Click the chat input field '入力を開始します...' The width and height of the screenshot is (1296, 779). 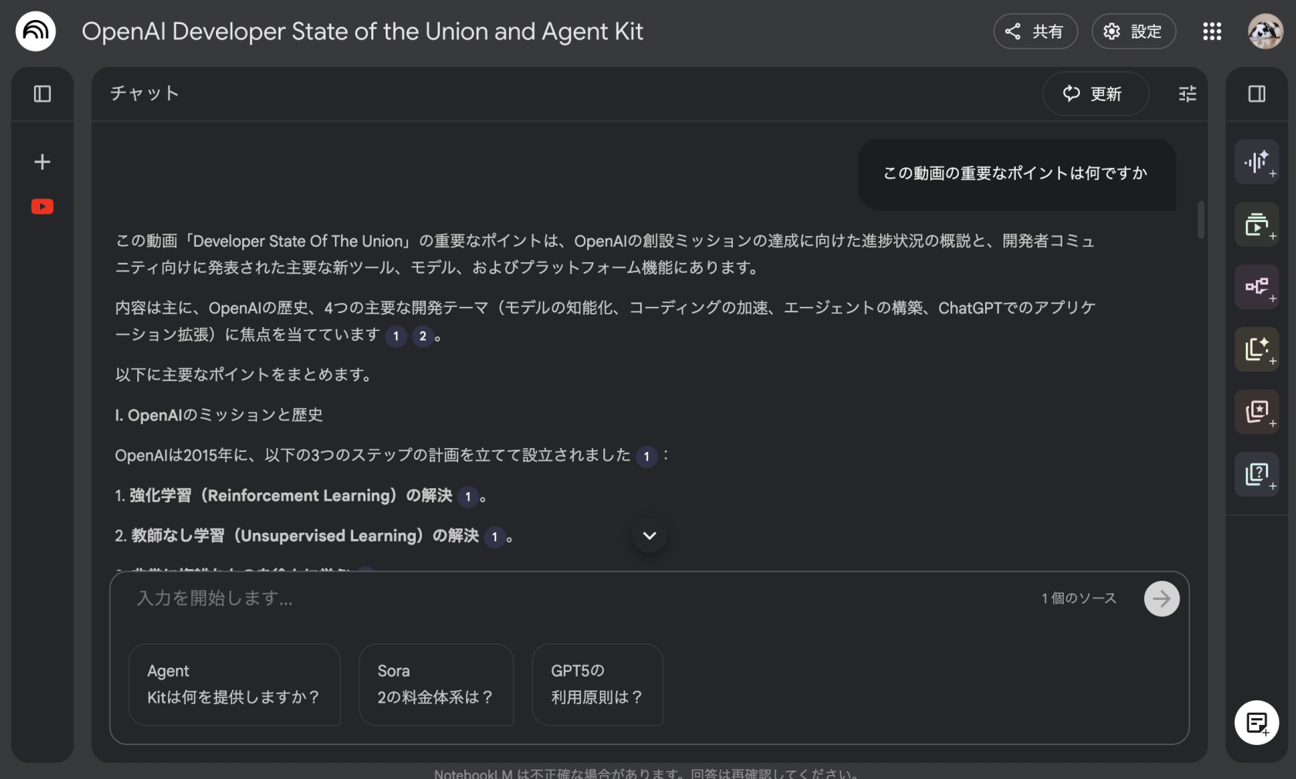pyautogui.click(x=571, y=599)
